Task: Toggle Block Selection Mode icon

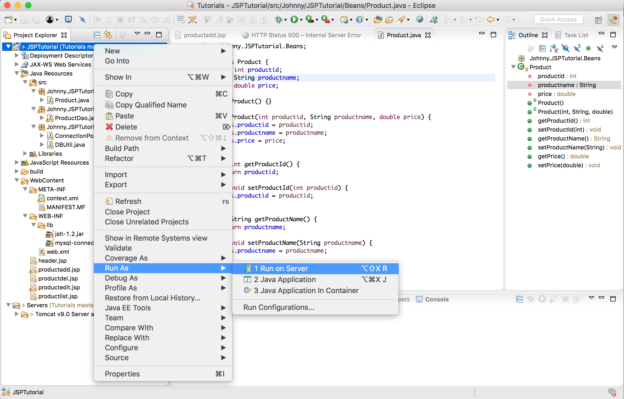Action: click(x=253, y=20)
